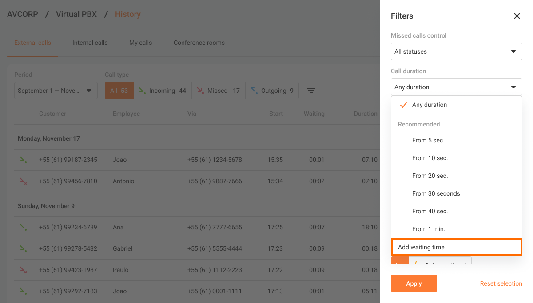Apply the selected filters
533x303 pixels.
(x=414, y=283)
